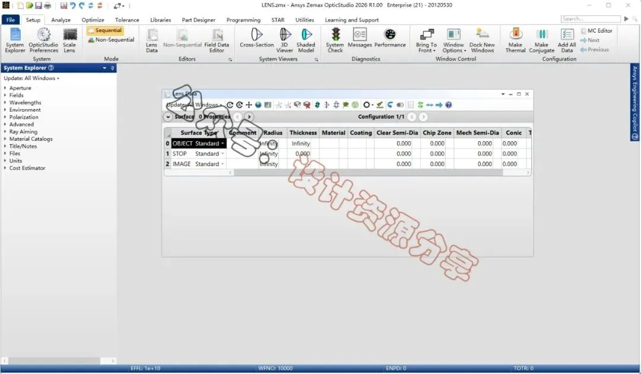
Task: Expand the Wavelengths section
Action: [5, 103]
